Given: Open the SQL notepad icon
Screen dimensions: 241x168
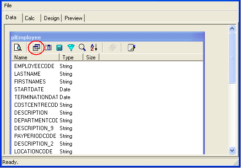Looking at the screenshot, I should pos(131,47).
